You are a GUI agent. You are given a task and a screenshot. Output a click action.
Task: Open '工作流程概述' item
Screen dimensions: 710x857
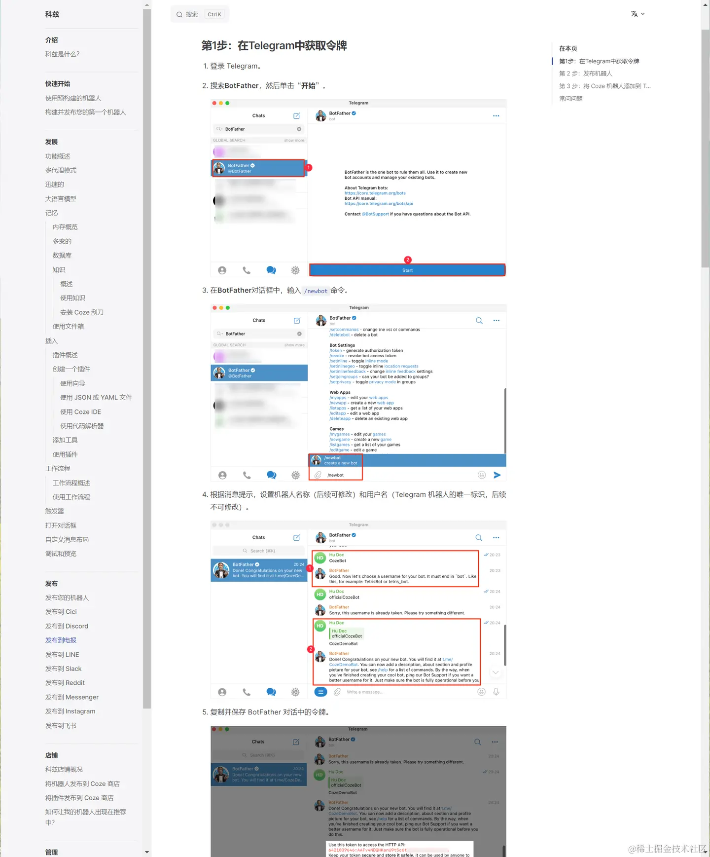click(x=71, y=483)
